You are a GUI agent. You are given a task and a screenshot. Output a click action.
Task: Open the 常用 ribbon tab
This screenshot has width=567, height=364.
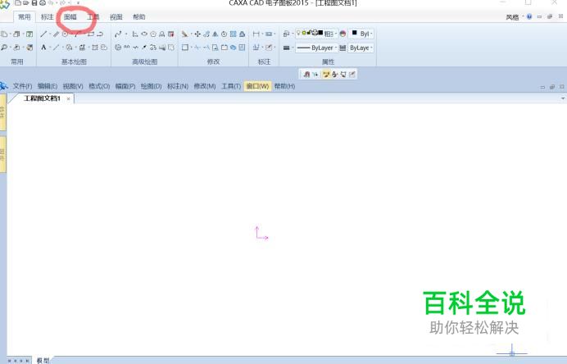click(25, 17)
